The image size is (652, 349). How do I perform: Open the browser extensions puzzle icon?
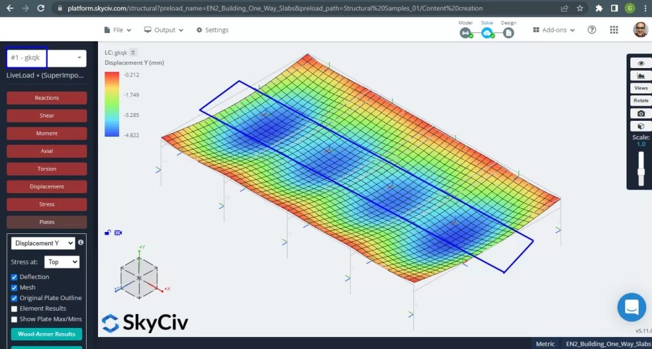599,8
